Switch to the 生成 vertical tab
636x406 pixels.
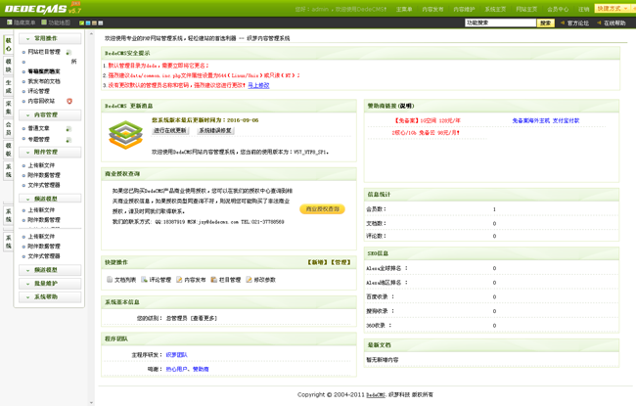coord(9,87)
